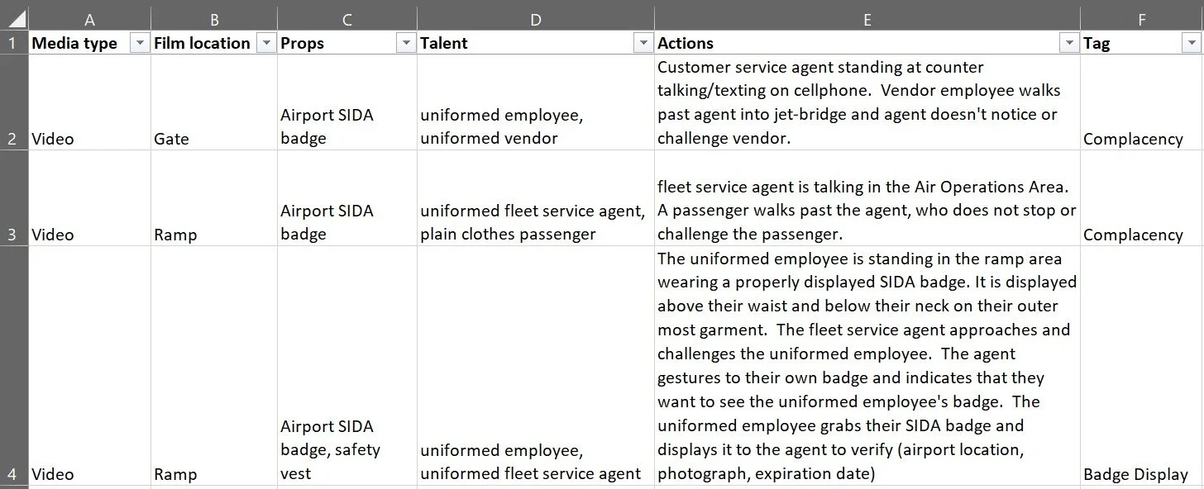
Task: Select the 'Badge Display' tag cell
Action: pos(1142,366)
